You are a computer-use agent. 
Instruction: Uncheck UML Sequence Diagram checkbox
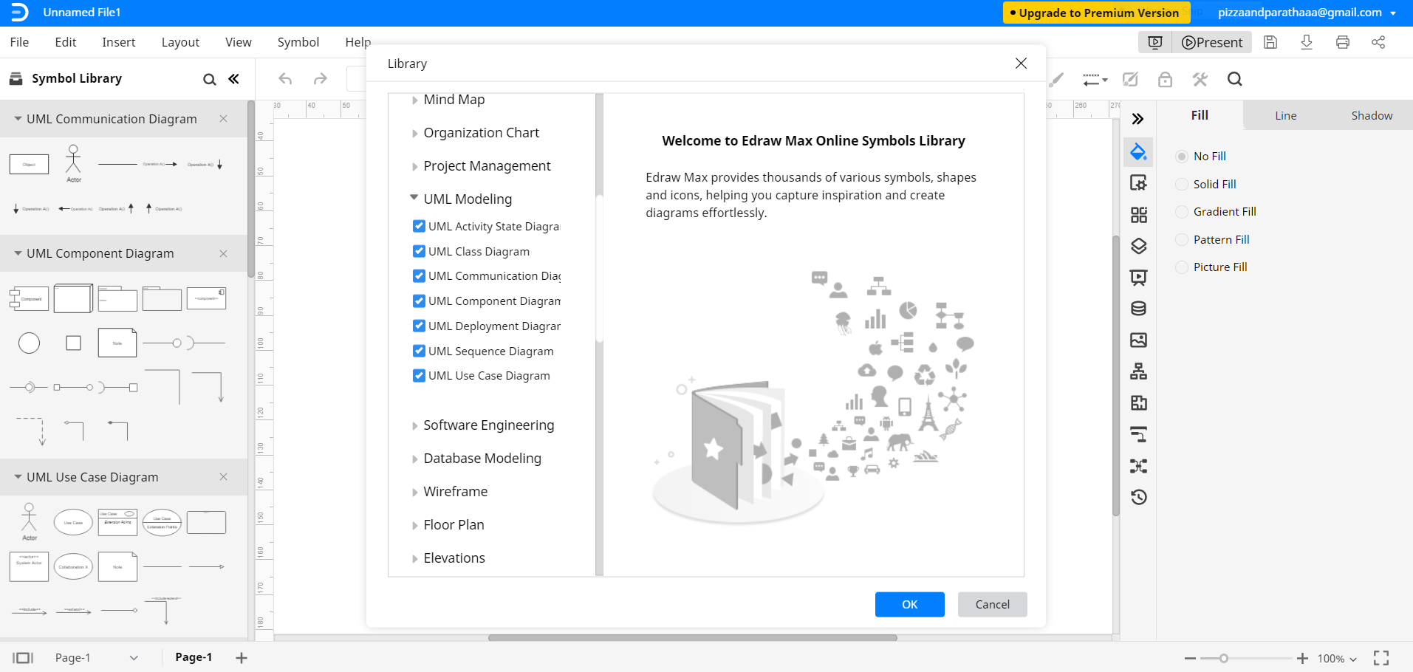(419, 351)
